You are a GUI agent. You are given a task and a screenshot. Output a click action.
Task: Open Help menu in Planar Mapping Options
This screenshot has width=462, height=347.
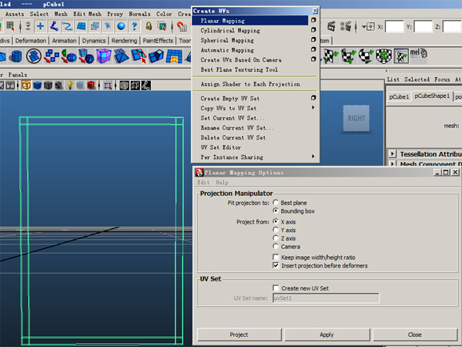pyautogui.click(x=222, y=182)
